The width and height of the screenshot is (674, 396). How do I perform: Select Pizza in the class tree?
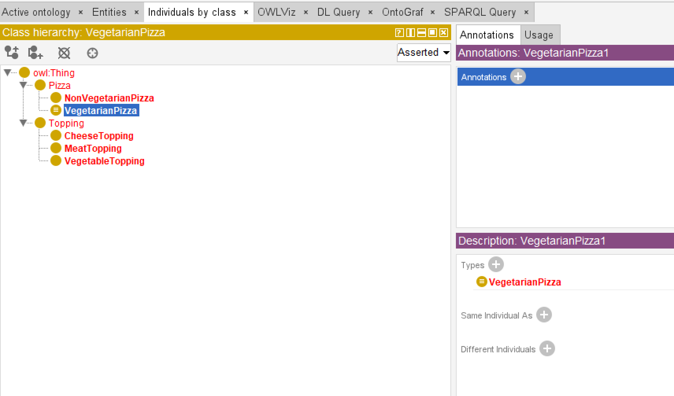[59, 85]
